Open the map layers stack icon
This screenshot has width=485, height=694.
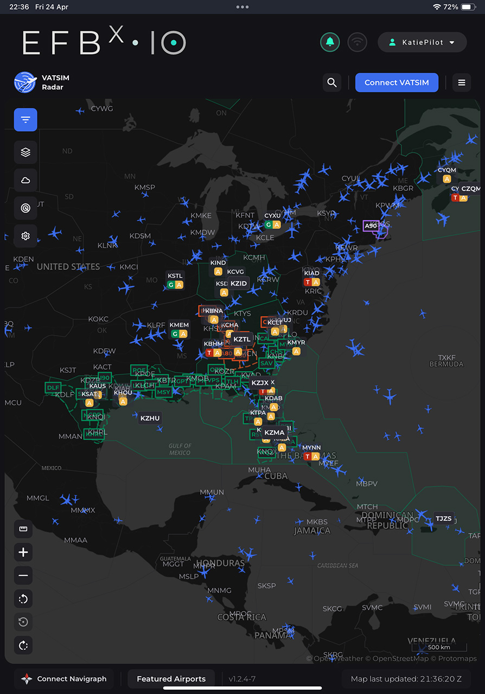[25, 152]
